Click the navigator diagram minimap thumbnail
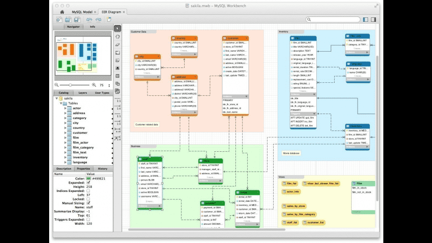This screenshot has height=243, width=432. 83,56
